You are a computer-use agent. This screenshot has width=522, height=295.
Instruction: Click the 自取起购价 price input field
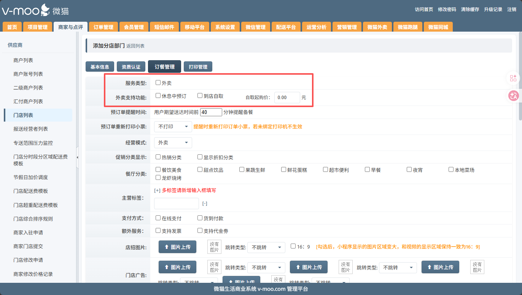(287, 98)
